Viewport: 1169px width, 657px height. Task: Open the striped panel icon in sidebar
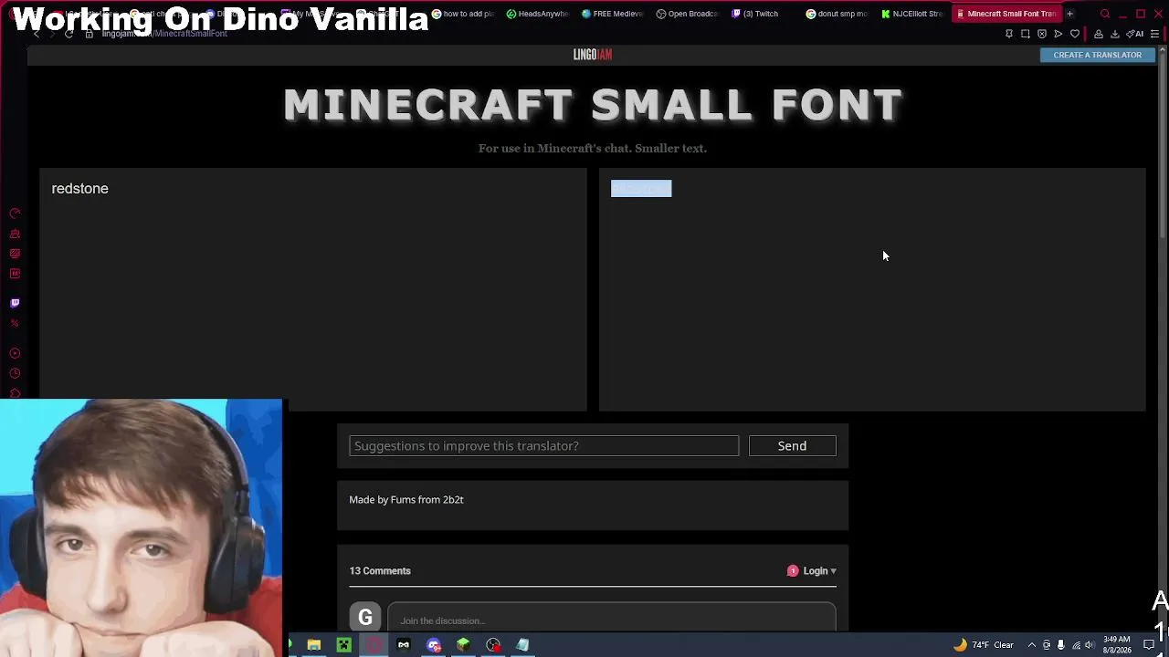pyautogui.click(x=15, y=254)
